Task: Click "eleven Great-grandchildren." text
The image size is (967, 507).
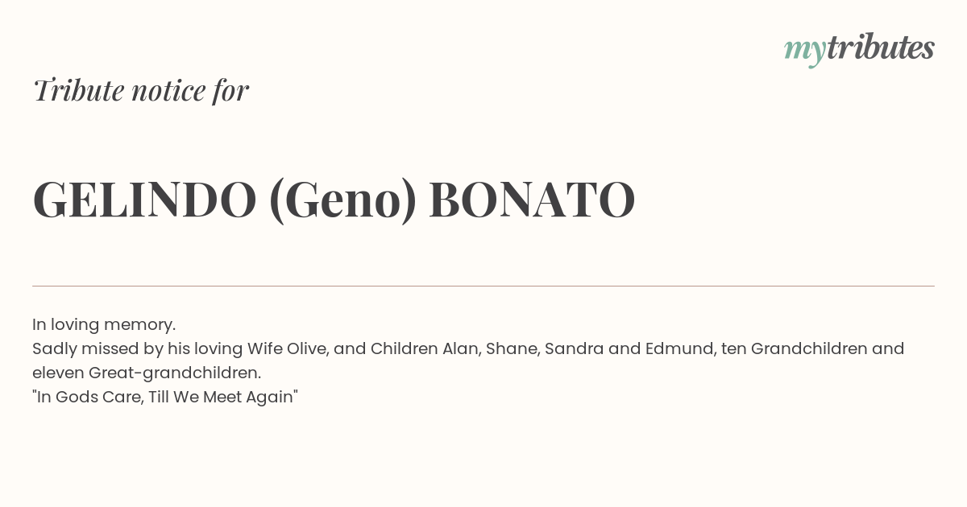Action: coord(147,373)
